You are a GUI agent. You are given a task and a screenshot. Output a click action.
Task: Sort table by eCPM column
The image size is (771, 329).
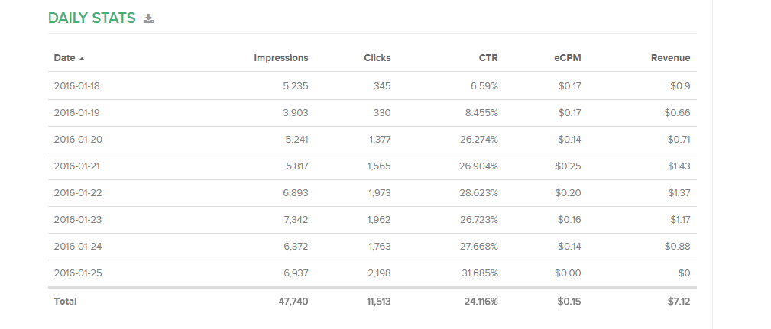[567, 58]
